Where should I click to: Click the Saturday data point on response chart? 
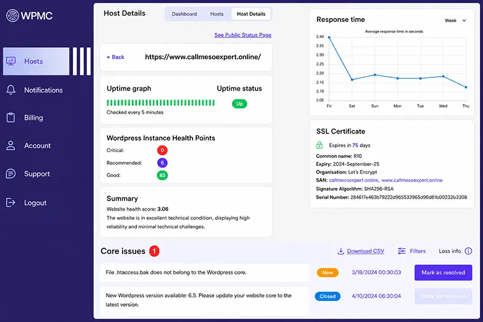pyautogui.click(x=352, y=80)
